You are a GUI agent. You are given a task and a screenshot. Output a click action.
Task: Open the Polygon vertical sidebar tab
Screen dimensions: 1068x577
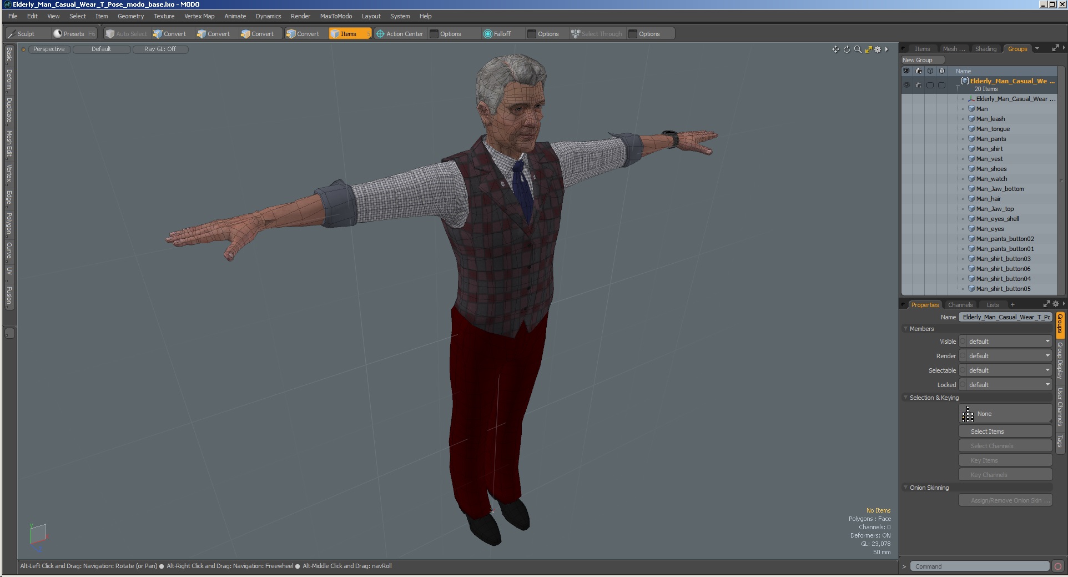[x=9, y=223]
